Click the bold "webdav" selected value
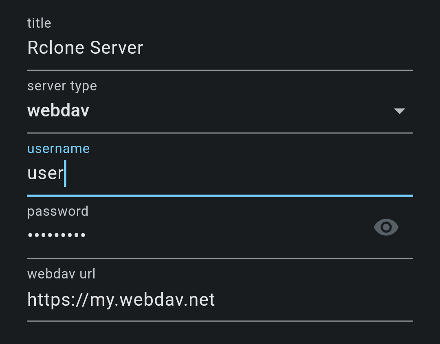 coord(58,111)
